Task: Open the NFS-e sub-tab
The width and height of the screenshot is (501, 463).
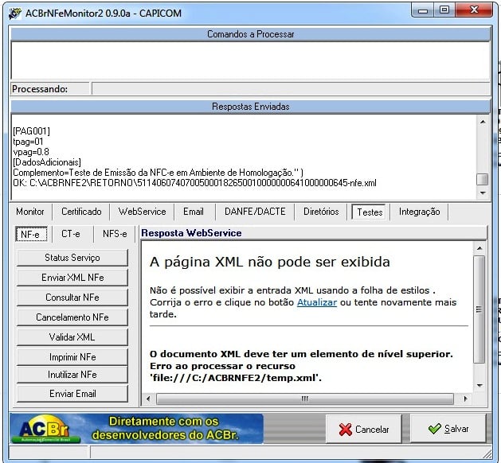Action: point(115,234)
